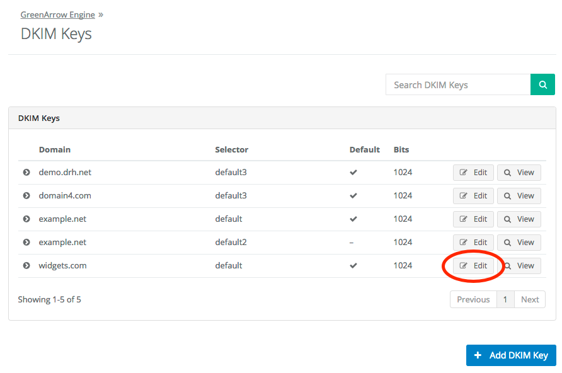Viewport: 562px width, 373px height.
Task: Edit the demo.drh.net DKIM key
Action: click(473, 173)
